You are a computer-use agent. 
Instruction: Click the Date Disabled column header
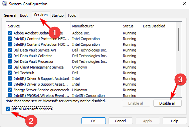158,26
